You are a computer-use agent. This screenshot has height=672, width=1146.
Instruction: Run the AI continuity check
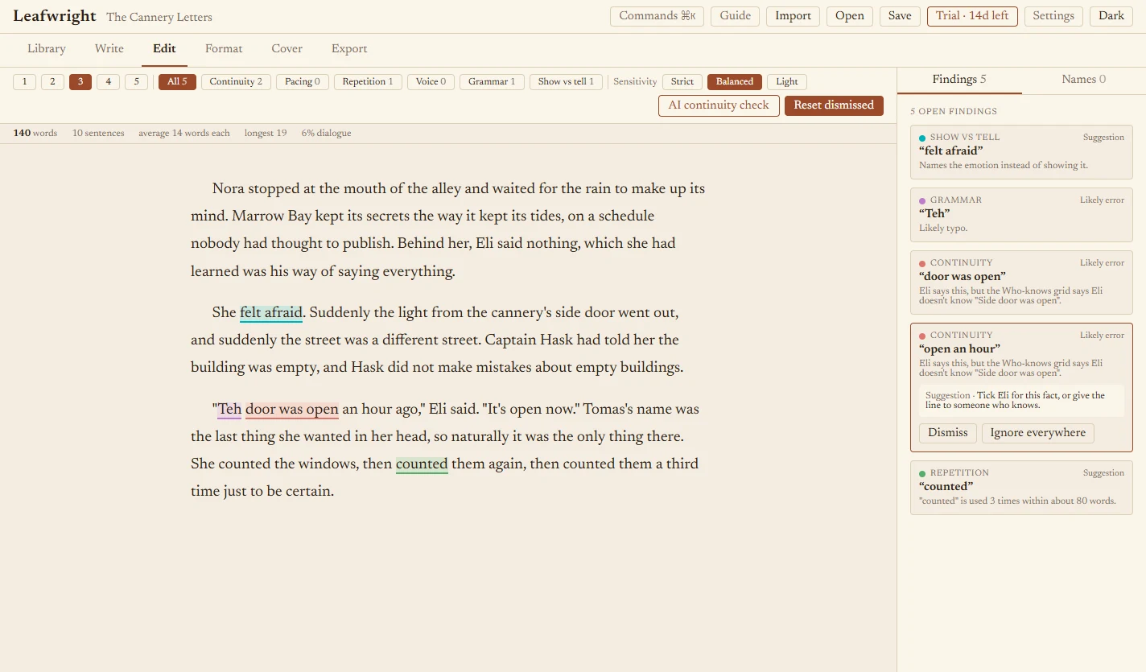point(719,105)
